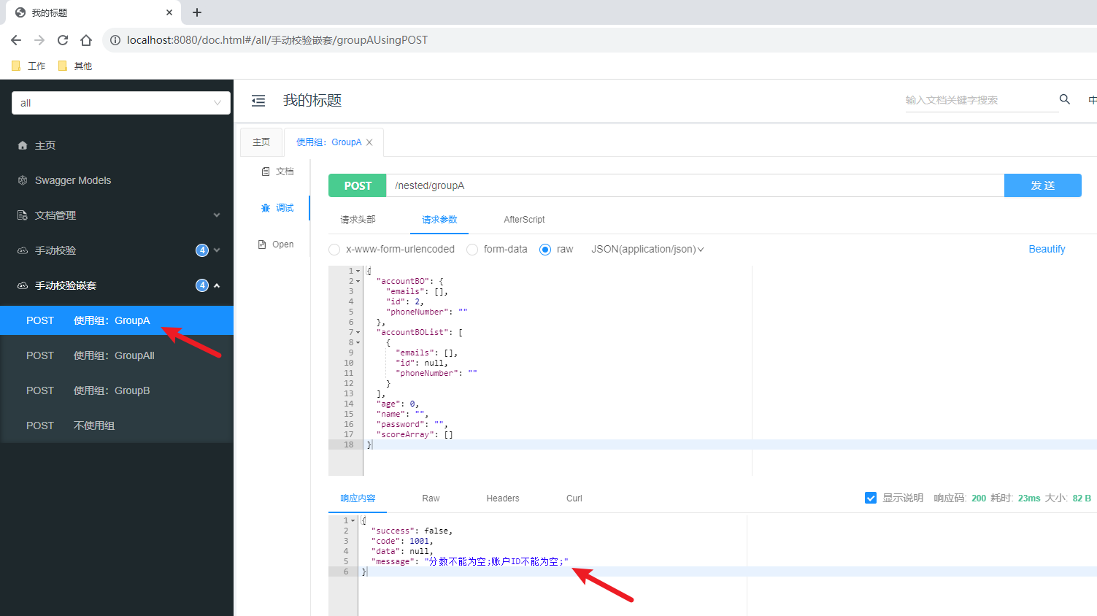Open the all group dropdown

121,103
